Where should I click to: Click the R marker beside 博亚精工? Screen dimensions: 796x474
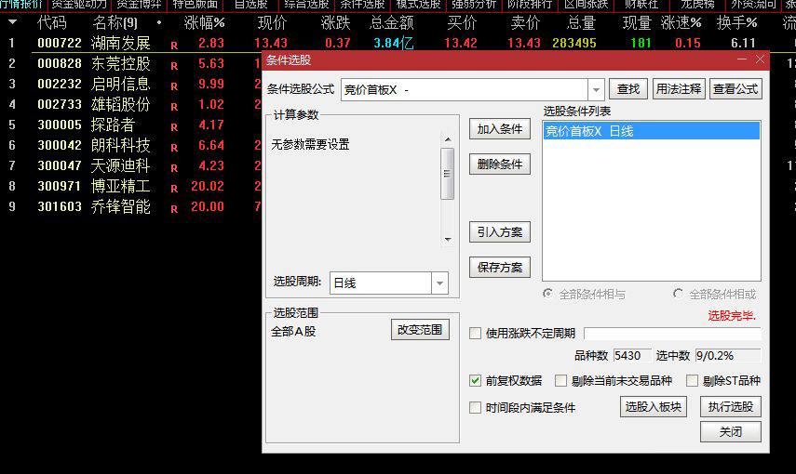pos(174,189)
